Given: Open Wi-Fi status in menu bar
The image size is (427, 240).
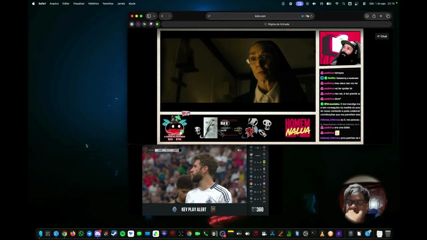Looking at the screenshot, I should pos(337,4).
